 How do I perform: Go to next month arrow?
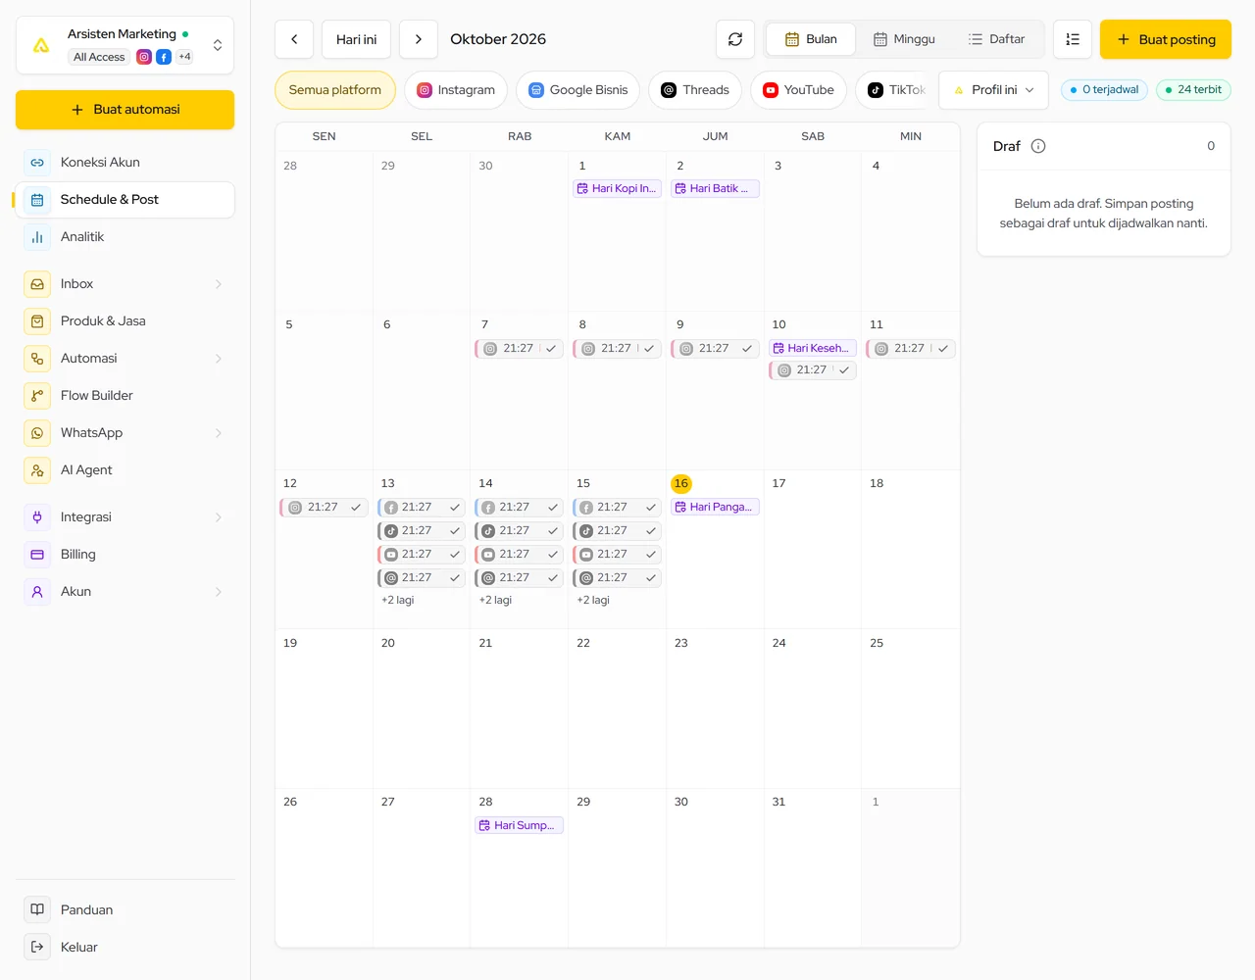tap(419, 39)
